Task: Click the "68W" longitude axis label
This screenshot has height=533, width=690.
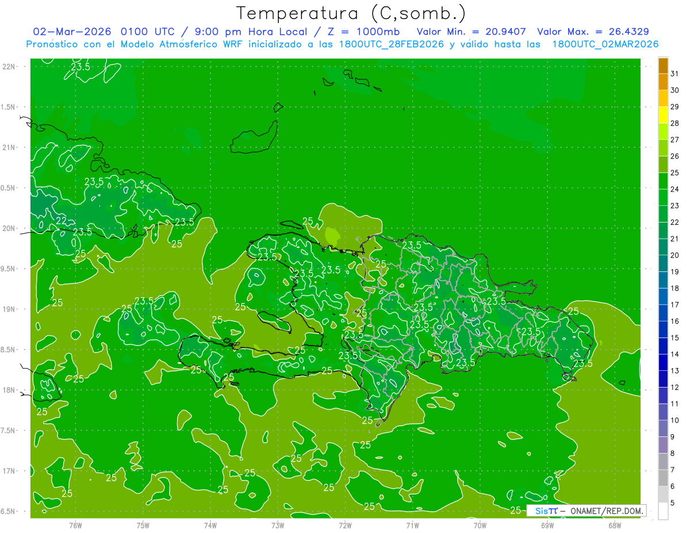Action: [615, 526]
